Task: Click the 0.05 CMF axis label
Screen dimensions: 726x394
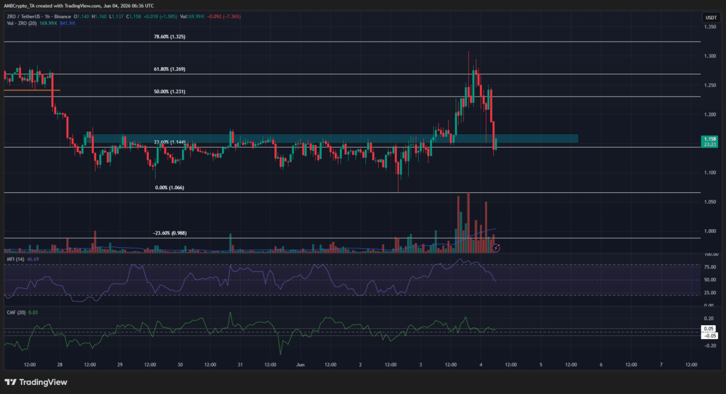Action: (x=708, y=328)
